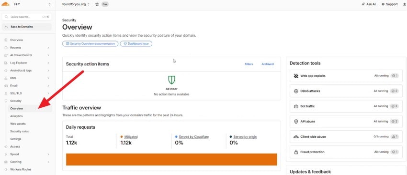Screen dimensions: 407x175
Task: Open the user profile icon
Action: [x=405, y=4]
